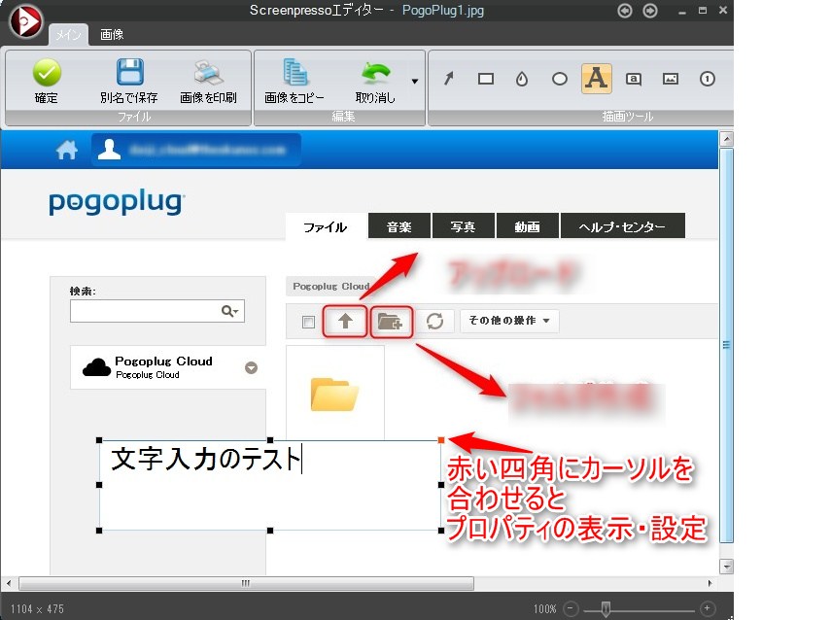This screenshot has width=831, height=620.
Task: Open the ヘルプ・センター tab
Action: [623, 226]
